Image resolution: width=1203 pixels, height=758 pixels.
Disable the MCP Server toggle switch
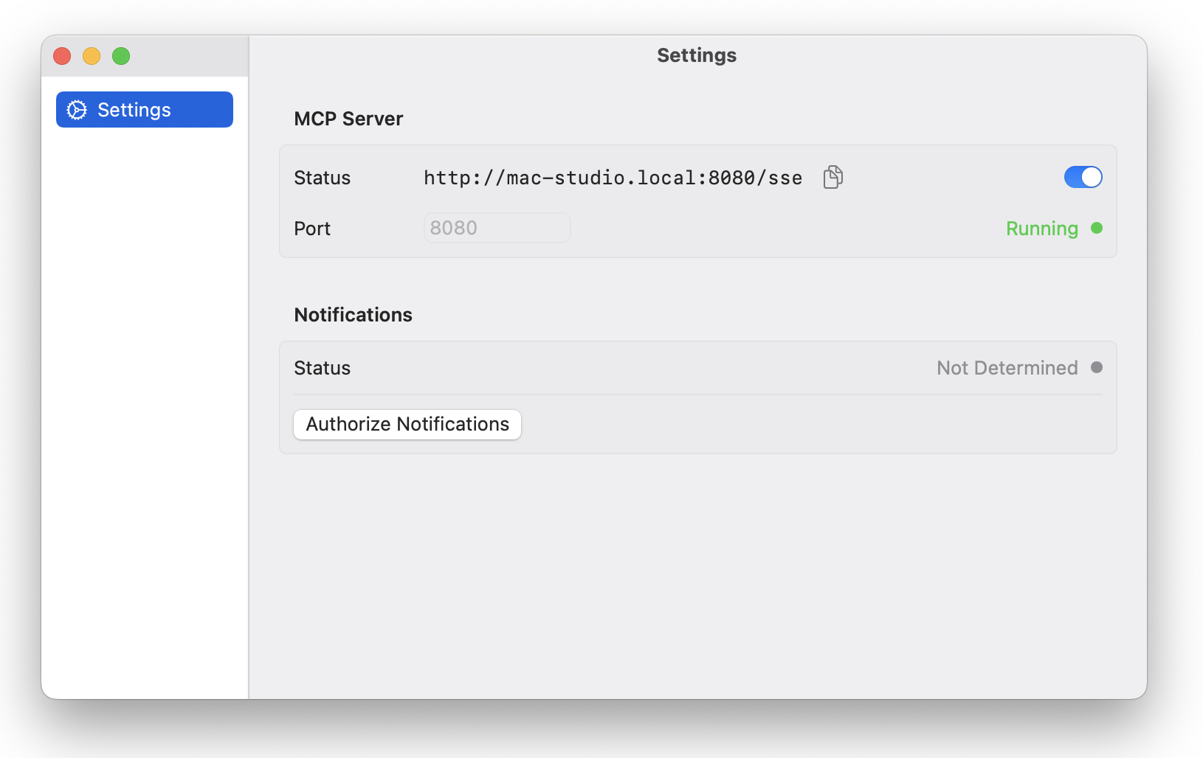tap(1083, 177)
